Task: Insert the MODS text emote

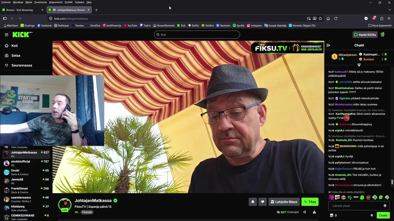Action: click(356, 197)
